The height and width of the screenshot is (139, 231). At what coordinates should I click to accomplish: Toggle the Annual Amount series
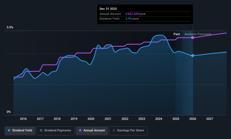pos(92,131)
